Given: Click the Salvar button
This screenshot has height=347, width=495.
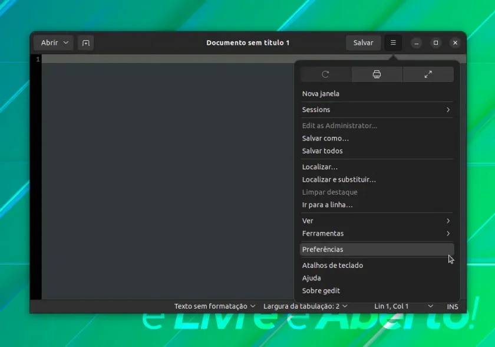Looking at the screenshot, I should (363, 42).
